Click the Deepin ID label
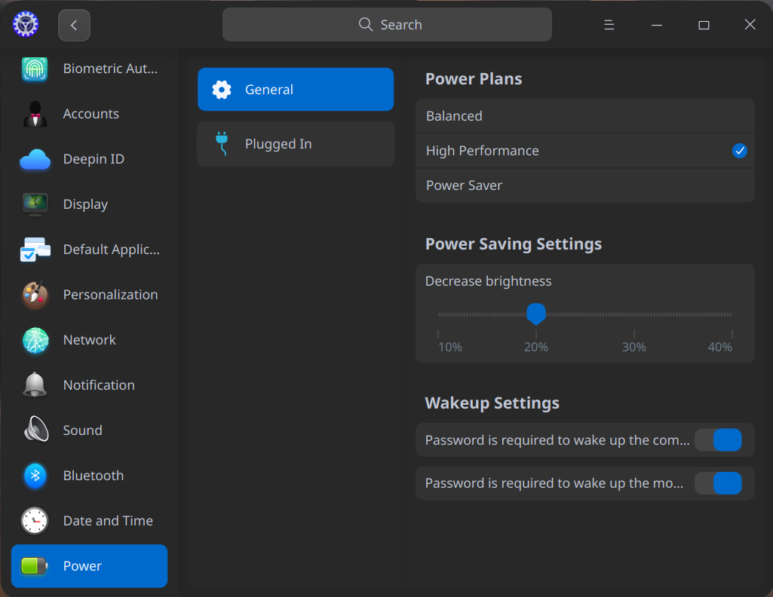 (x=94, y=159)
